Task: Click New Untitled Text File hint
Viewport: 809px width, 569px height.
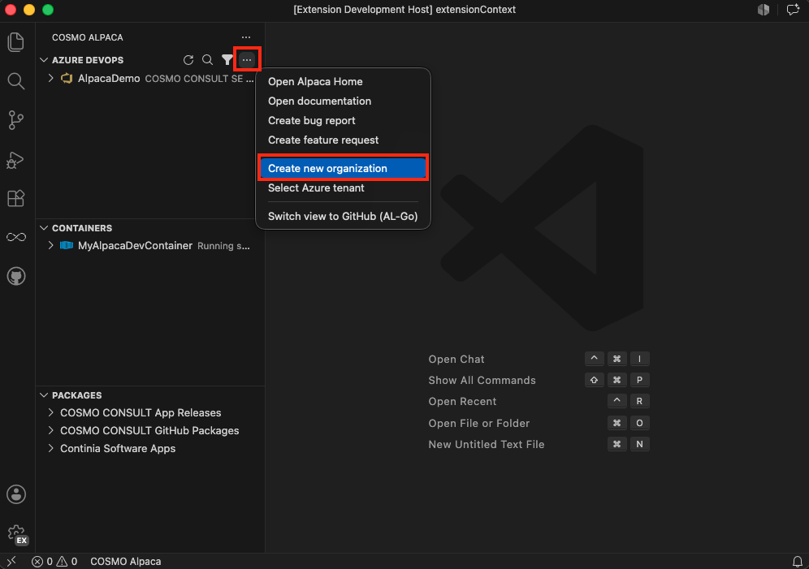Action: (486, 444)
